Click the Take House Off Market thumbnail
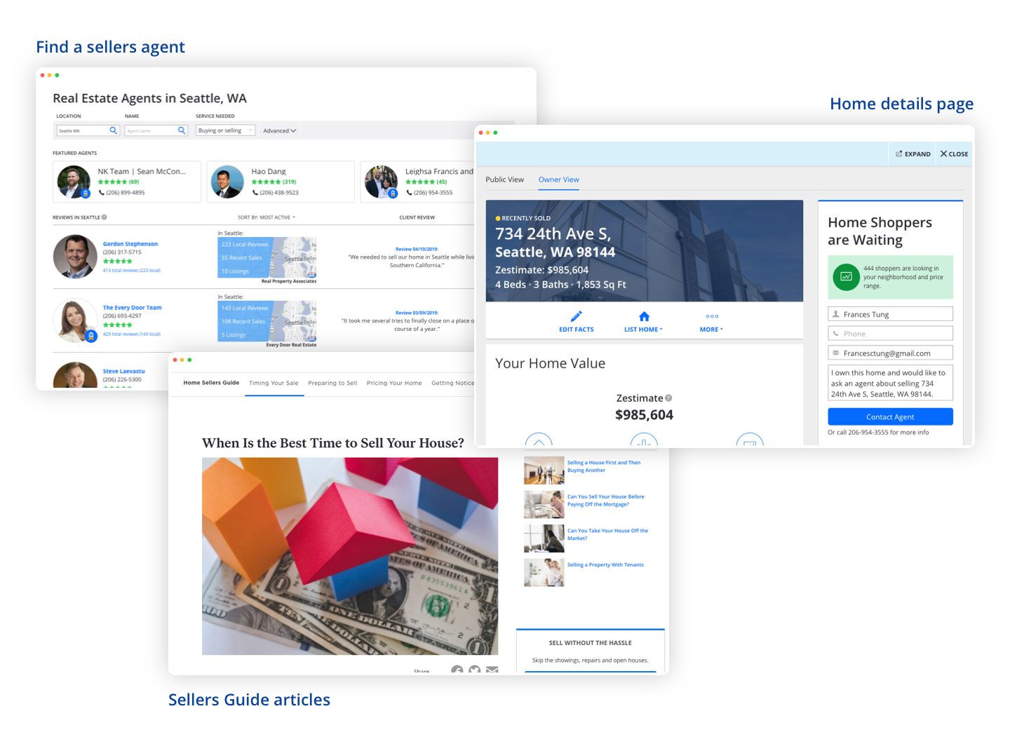This screenshot has width=1010, height=751. 544,539
